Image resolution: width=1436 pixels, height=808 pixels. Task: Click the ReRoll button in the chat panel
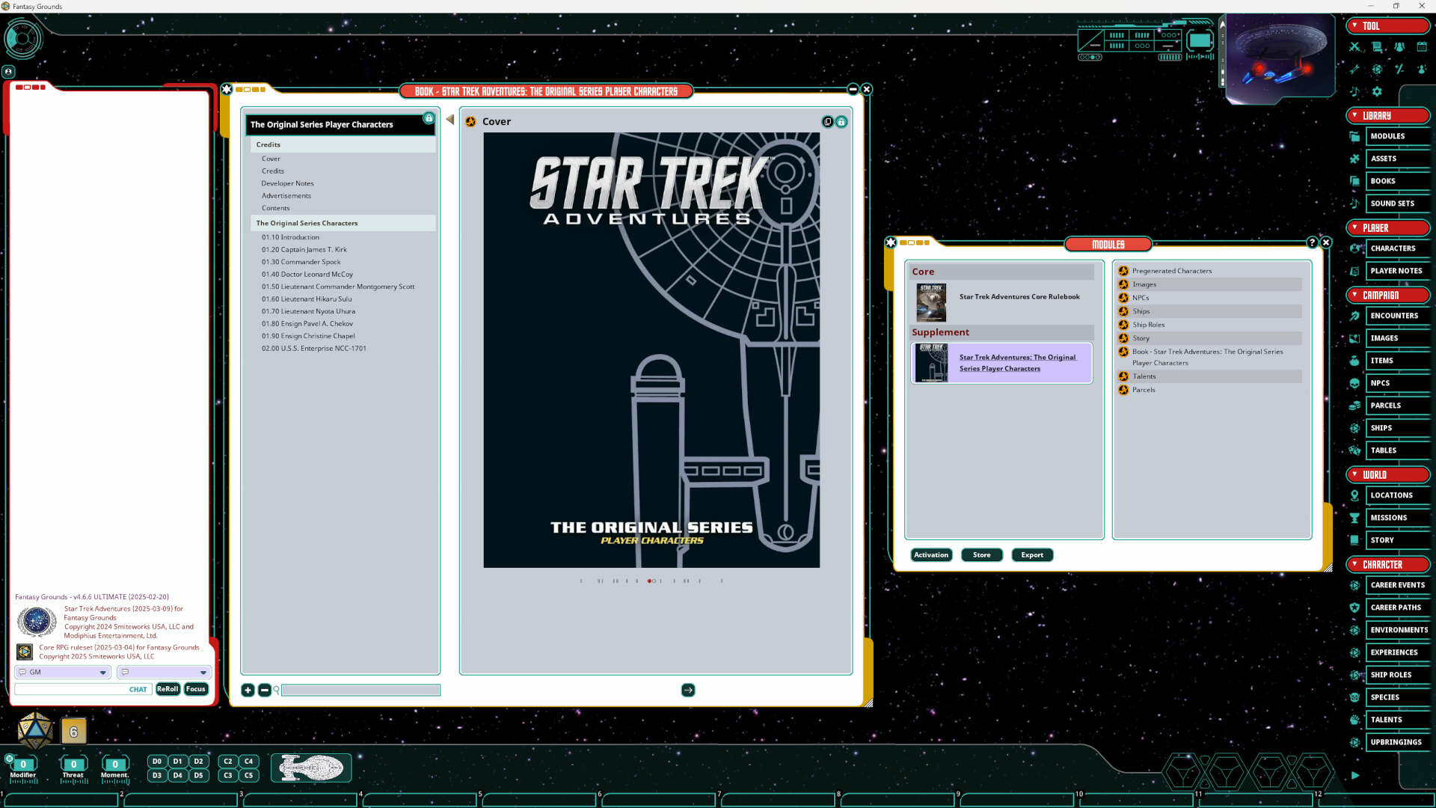(167, 689)
